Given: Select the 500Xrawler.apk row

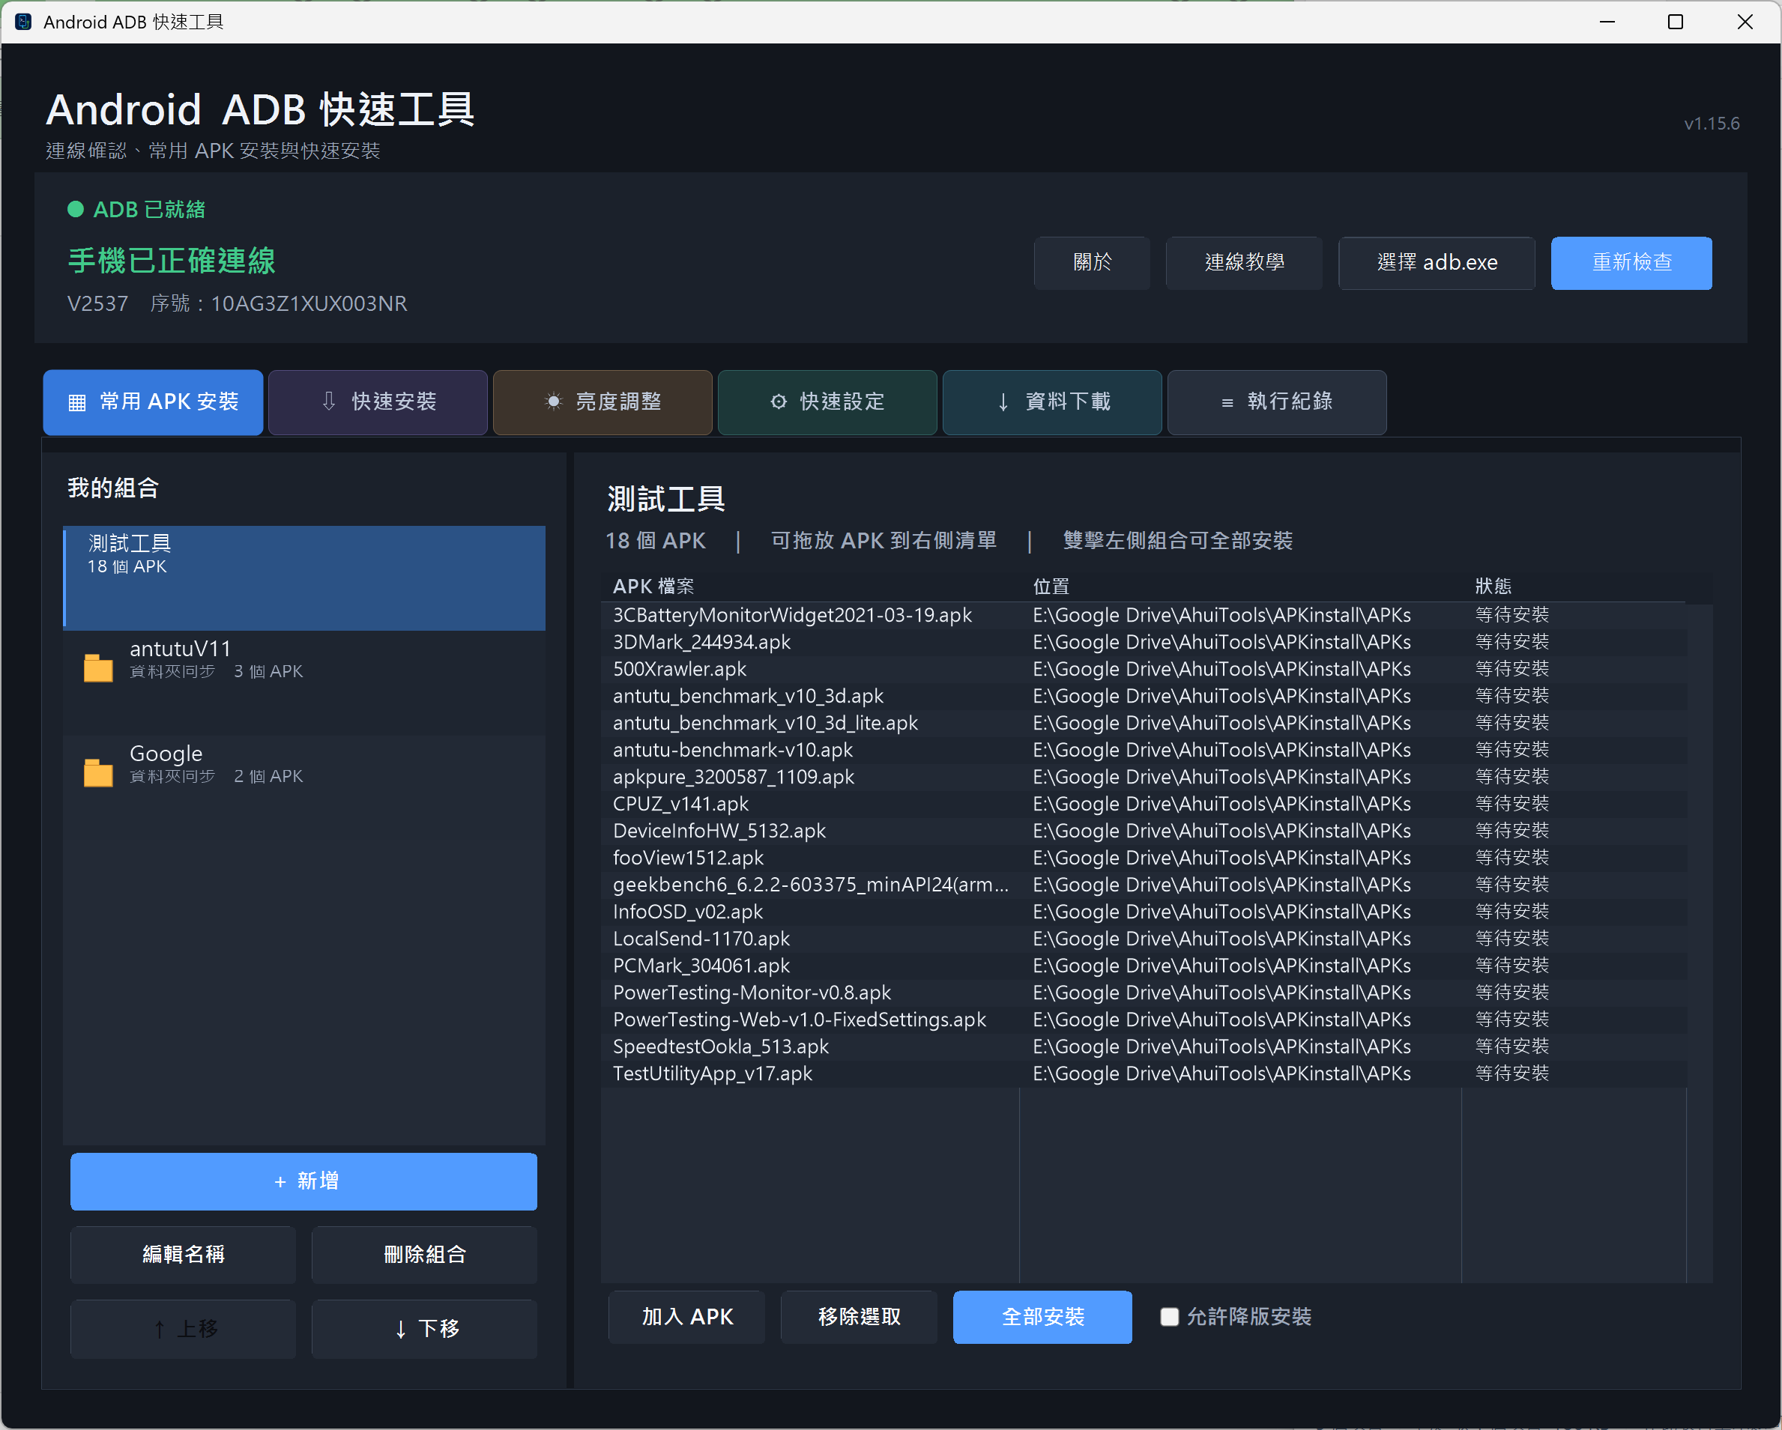Looking at the screenshot, I should (1144, 669).
